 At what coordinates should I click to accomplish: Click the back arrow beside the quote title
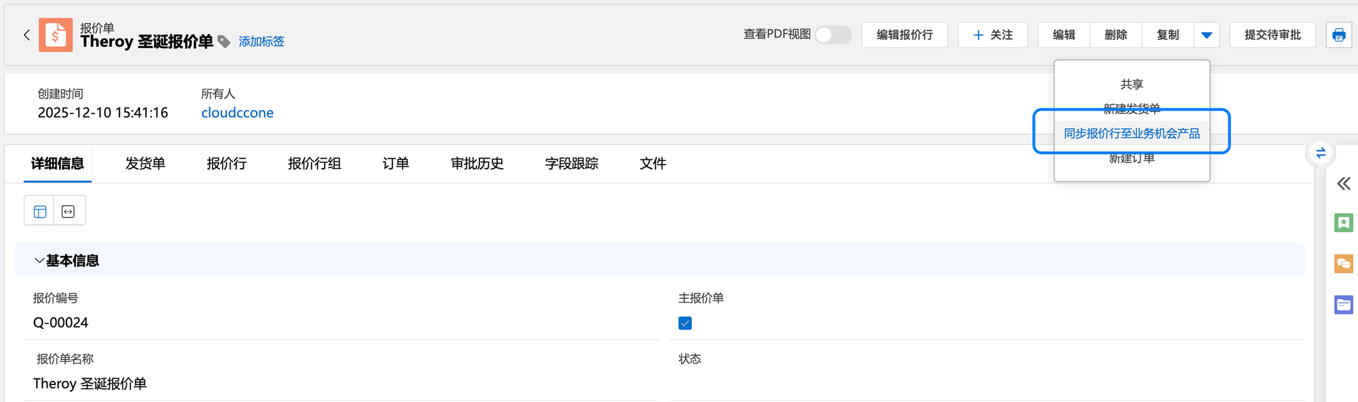(26, 35)
